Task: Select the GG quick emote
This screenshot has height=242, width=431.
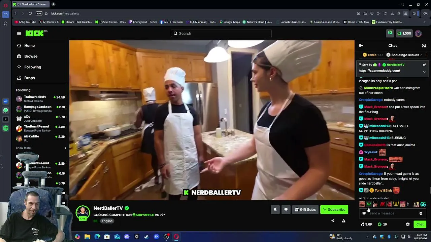Action: [x=423, y=204]
